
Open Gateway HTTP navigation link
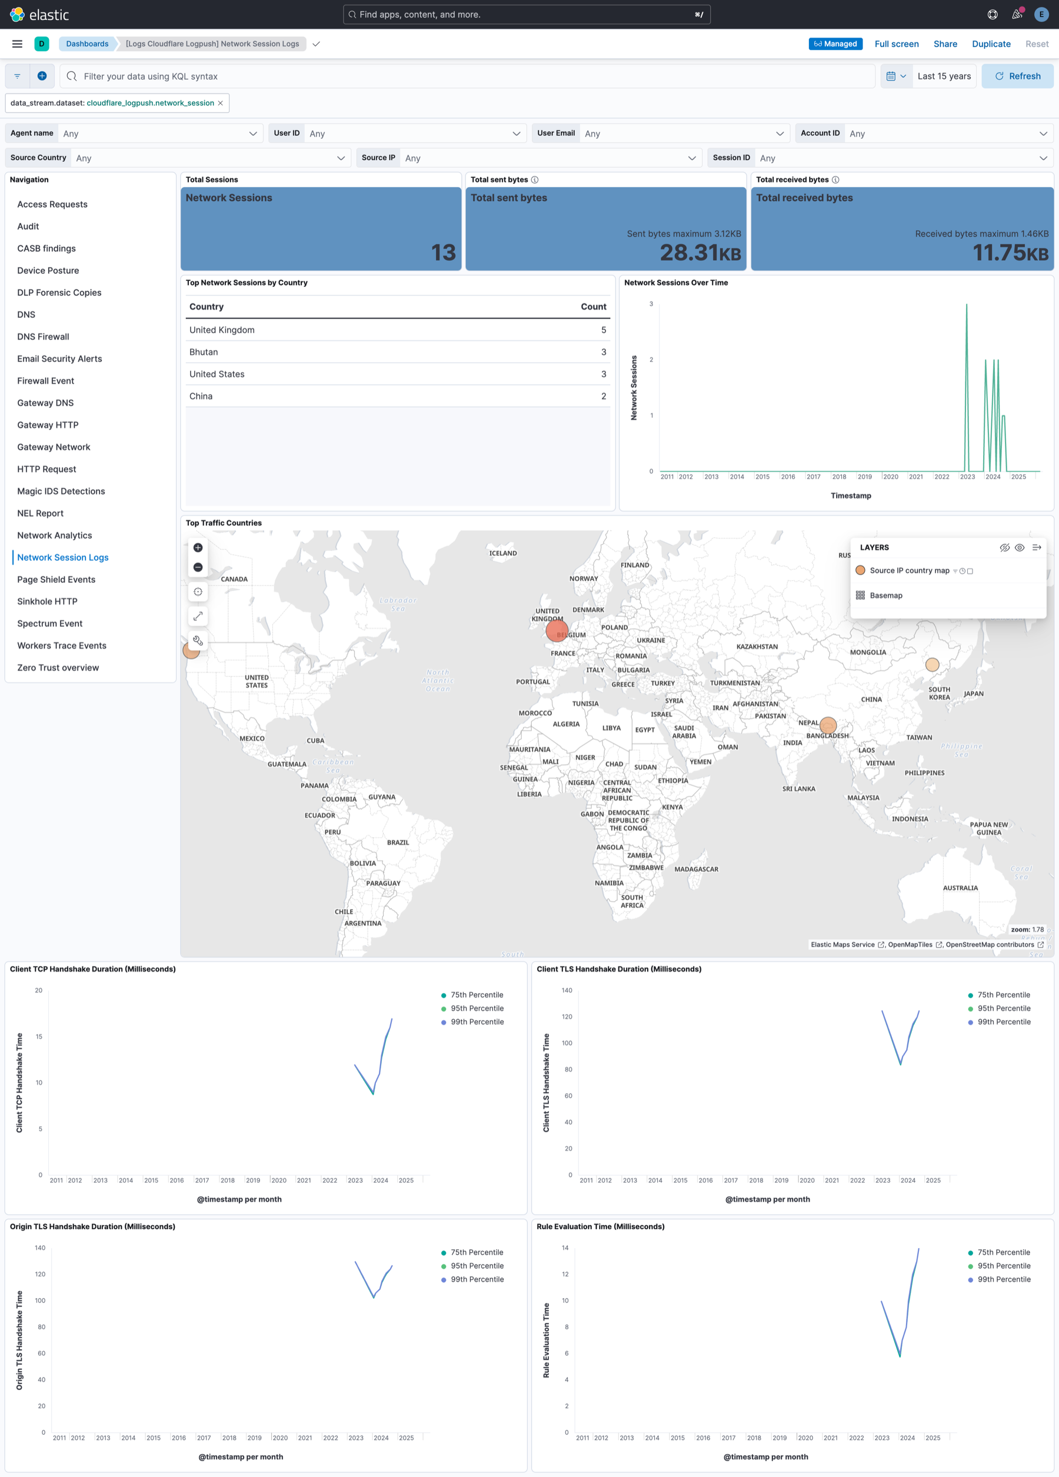pyautogui.click(x=48, y=424)
